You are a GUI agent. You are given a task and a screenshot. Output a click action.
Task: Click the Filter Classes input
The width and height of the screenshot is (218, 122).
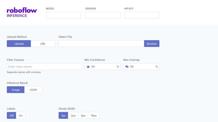(x=44, y=67)
